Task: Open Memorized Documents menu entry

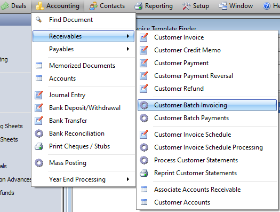Action: (83, 66)
